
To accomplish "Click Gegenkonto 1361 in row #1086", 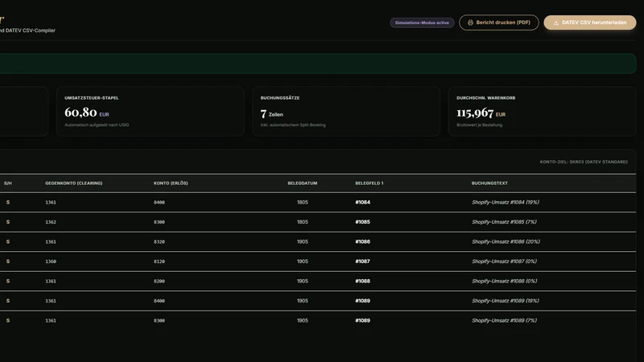I will click(x=51, y=242).
